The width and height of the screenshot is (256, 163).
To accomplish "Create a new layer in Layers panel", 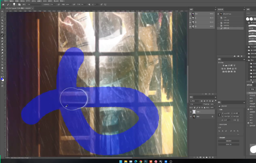I will pyautogui.click(x=210, y=157).
